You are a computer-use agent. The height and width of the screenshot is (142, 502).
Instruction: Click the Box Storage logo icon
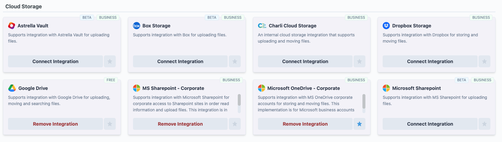pos(137,26)
